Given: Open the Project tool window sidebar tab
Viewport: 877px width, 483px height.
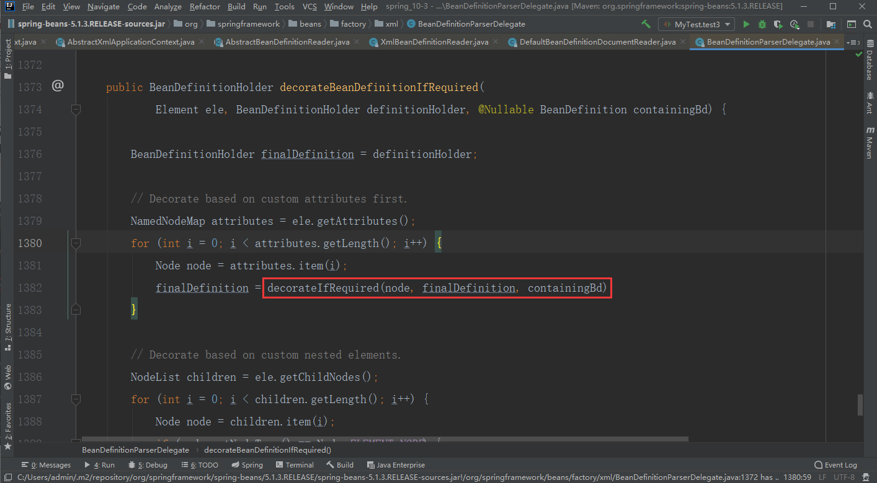Looking at the screenshot, I should coord(7,59).
